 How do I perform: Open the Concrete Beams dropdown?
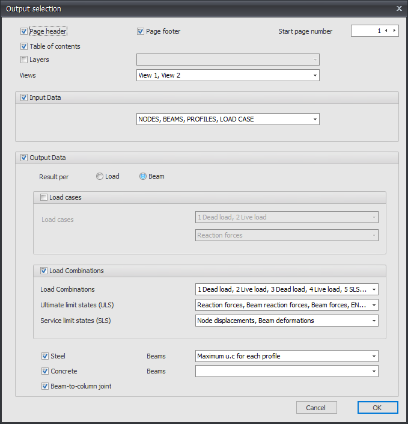pyautogui.click(x=287, y=371)
